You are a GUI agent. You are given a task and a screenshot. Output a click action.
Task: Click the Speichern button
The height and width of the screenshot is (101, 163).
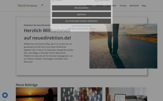[81, 15]
